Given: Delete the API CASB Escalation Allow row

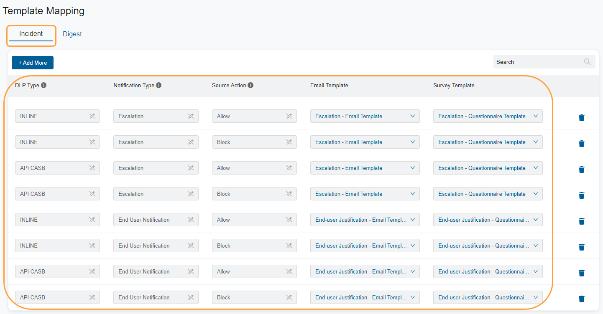Looking at the screenshot, I should tap(582, 169).
